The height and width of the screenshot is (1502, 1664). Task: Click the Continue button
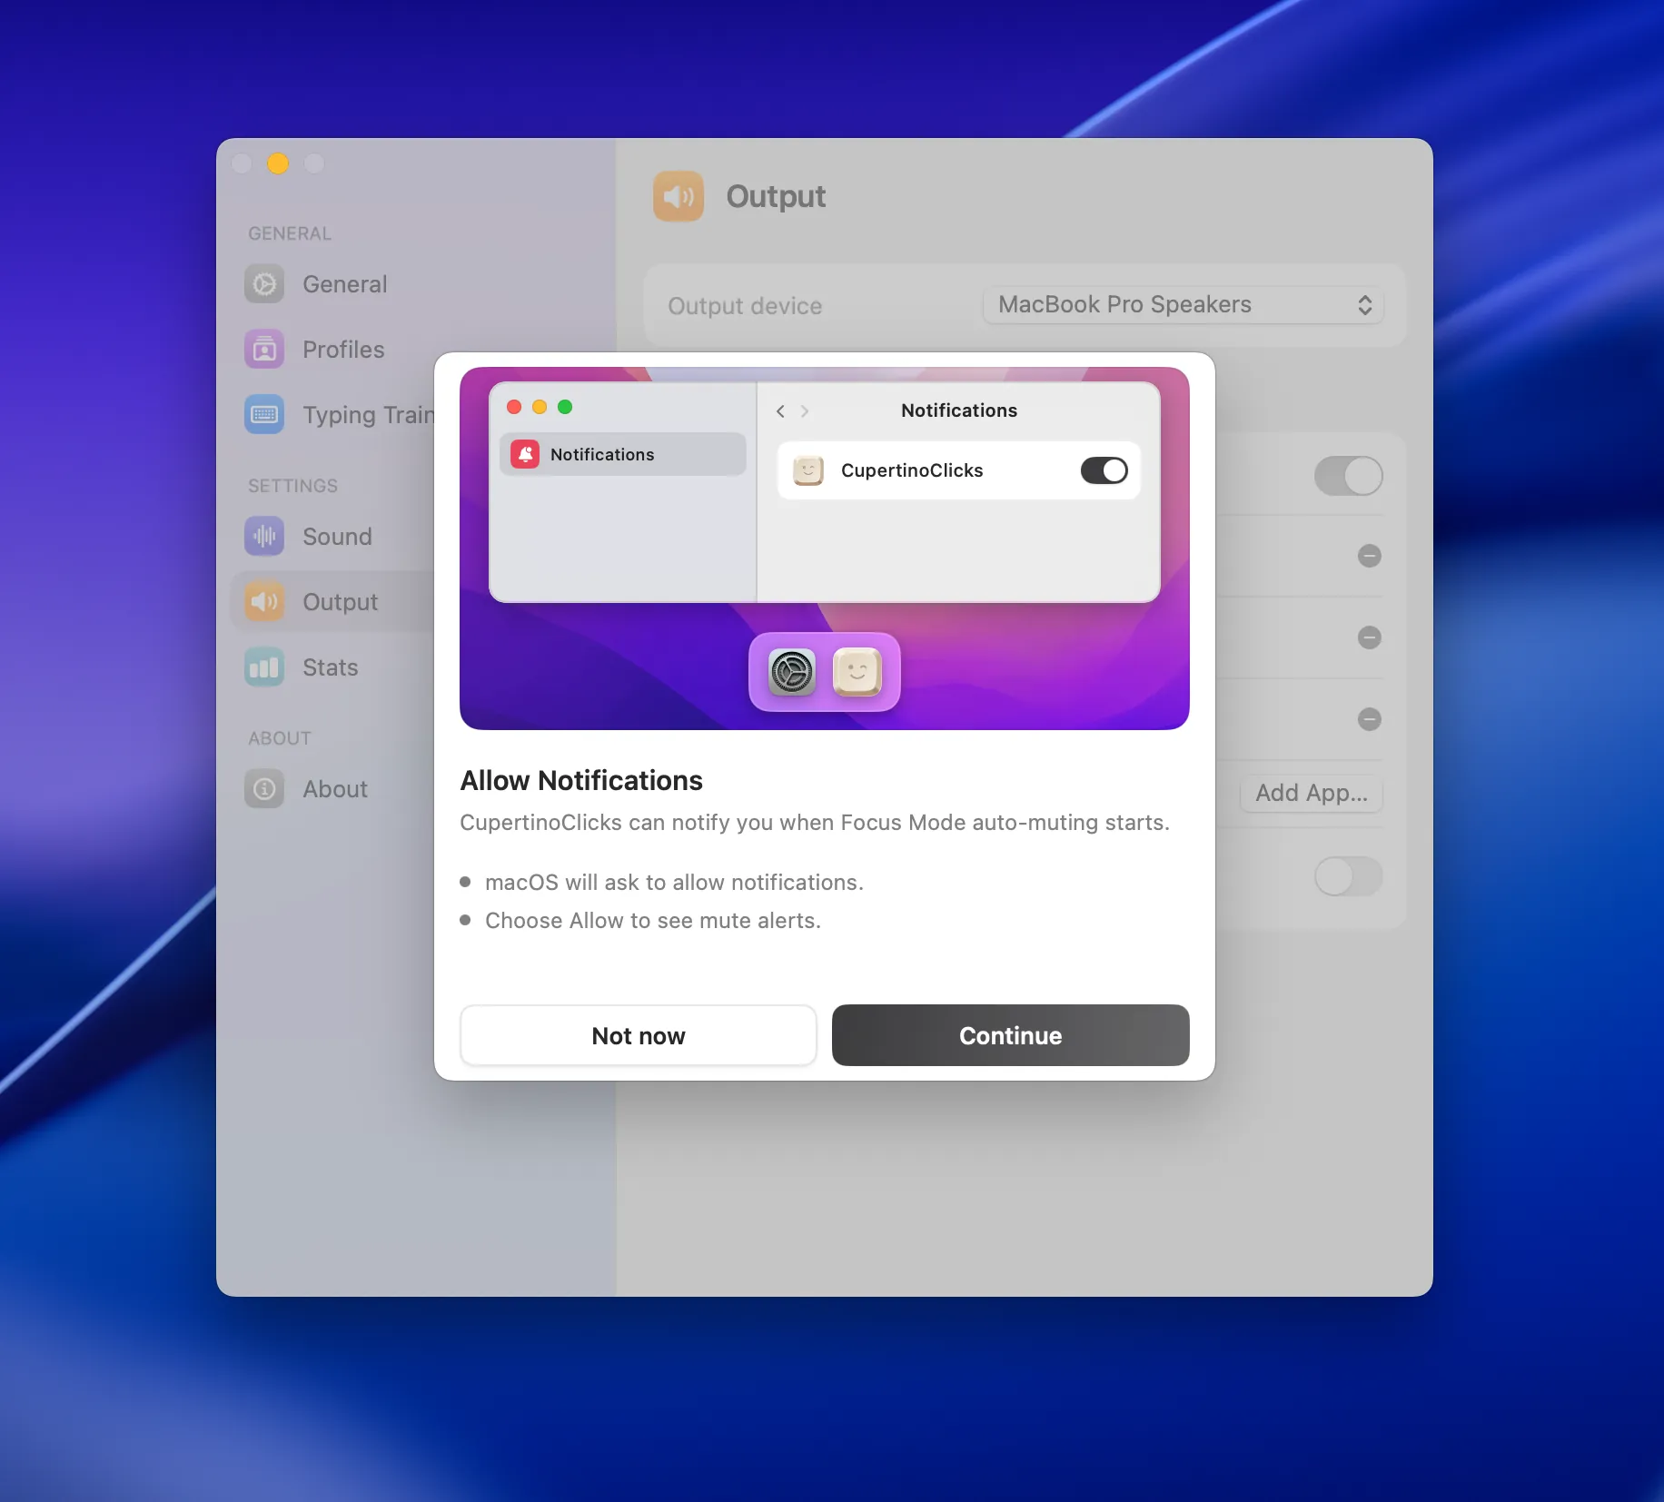click(x=1010, y=1035)
